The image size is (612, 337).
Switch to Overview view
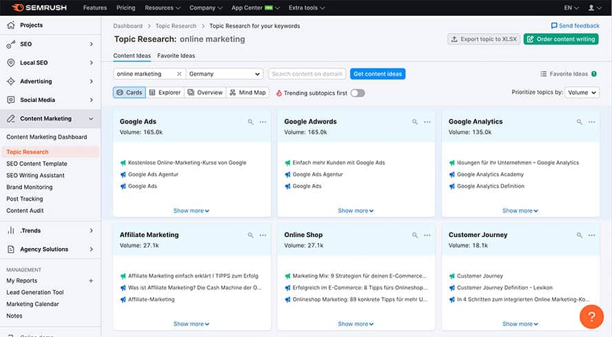pos(205,92)
